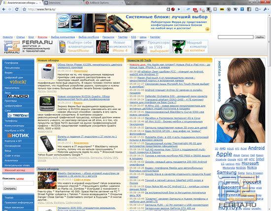Open the Microsoft tag in tag cloud
This screenshot has width=271, height=211.
250,164
